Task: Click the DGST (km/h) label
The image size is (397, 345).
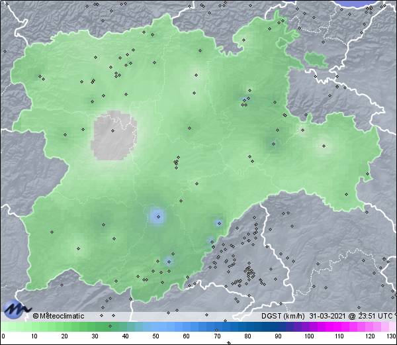Action: (283, 316)
